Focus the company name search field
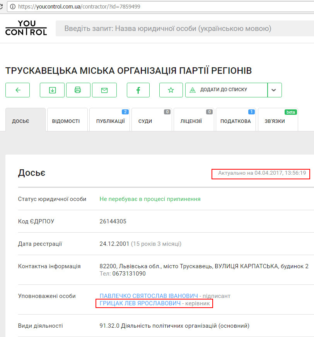Screen dimensions: 314x337 185,28
